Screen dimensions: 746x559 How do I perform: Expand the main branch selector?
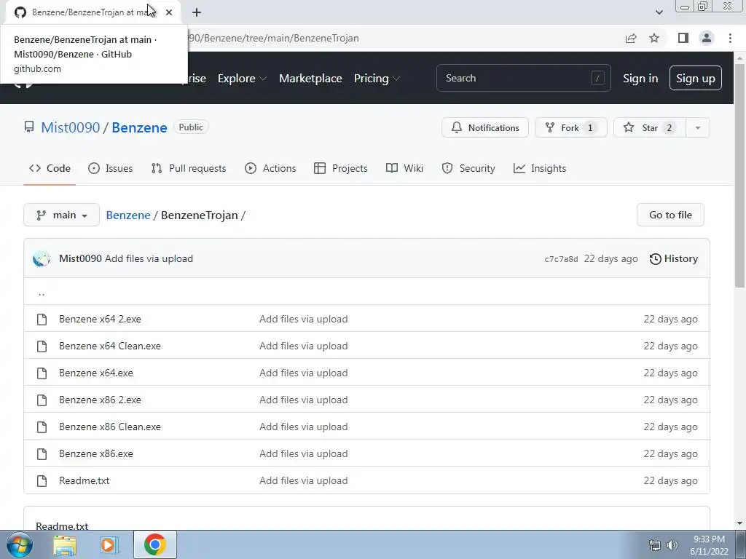click(61, 215)
